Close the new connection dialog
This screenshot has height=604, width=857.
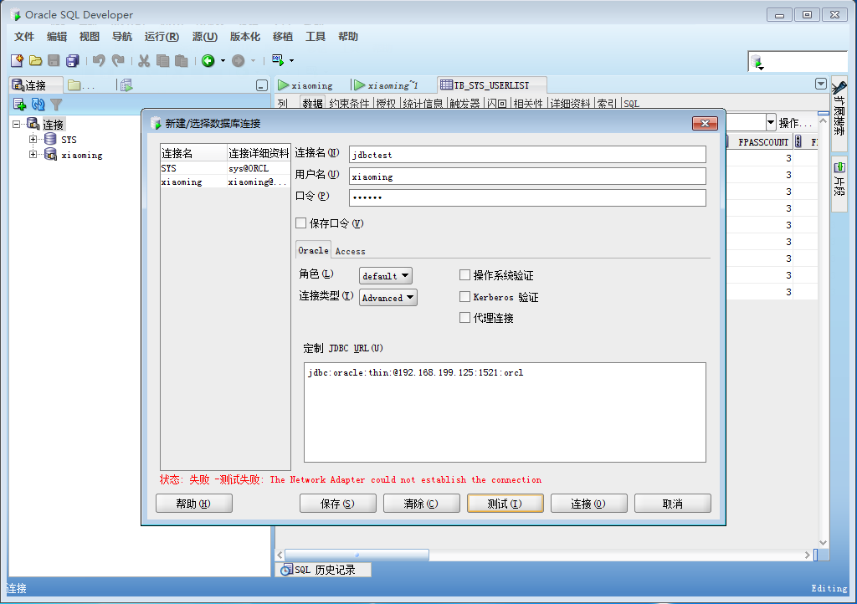(x=705, y=124)
